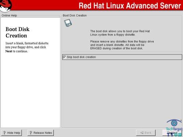
Task: Click the lightbulb icon on Release Notes
Action: (x=31, y=133)
